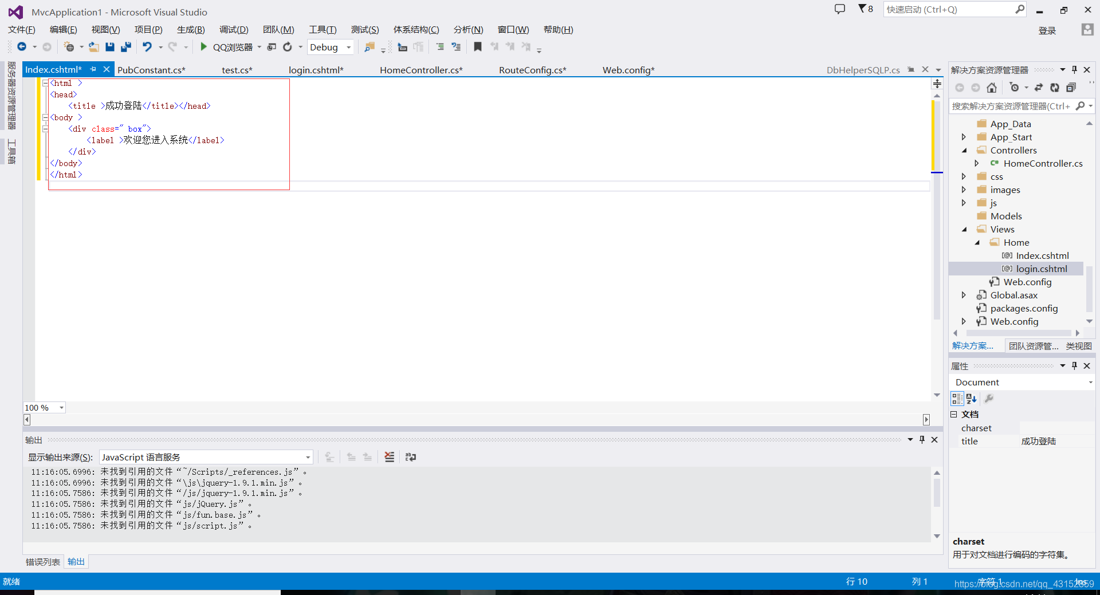Switch to the 错误列表 tab
Viewport: 1100px width, 595px height.
43,562
